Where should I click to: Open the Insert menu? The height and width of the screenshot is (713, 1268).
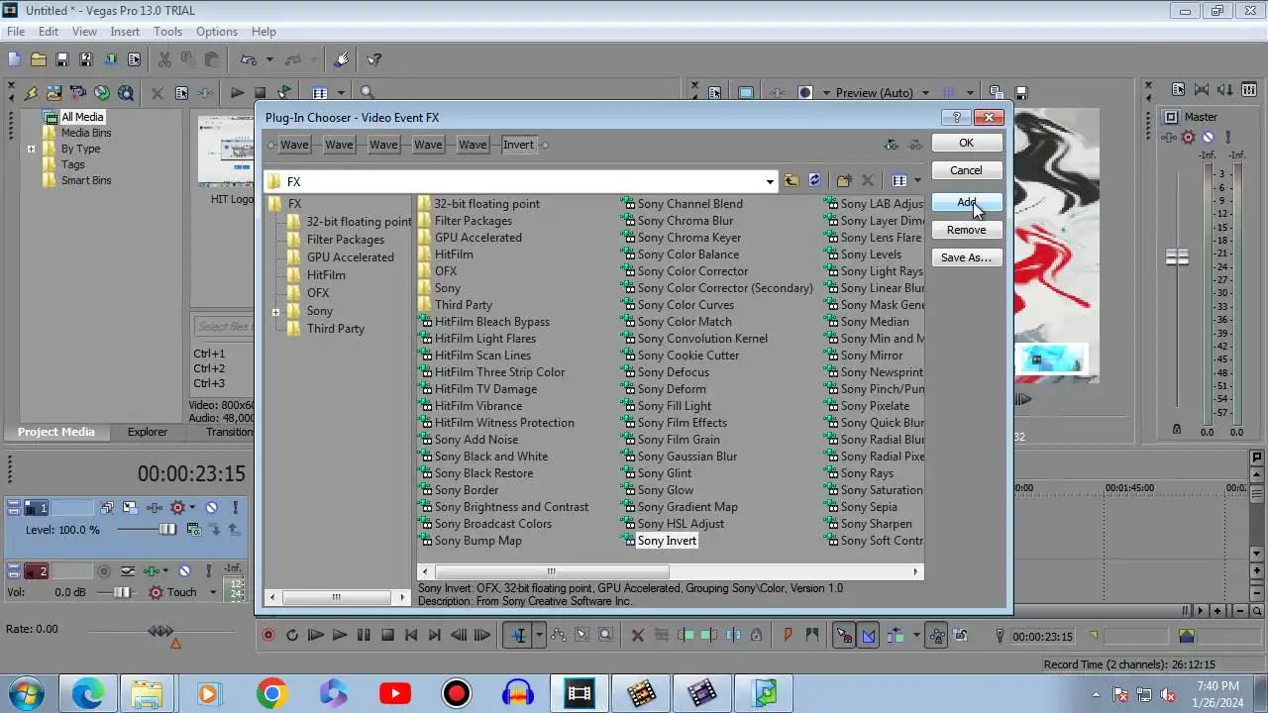coord(125,32)
